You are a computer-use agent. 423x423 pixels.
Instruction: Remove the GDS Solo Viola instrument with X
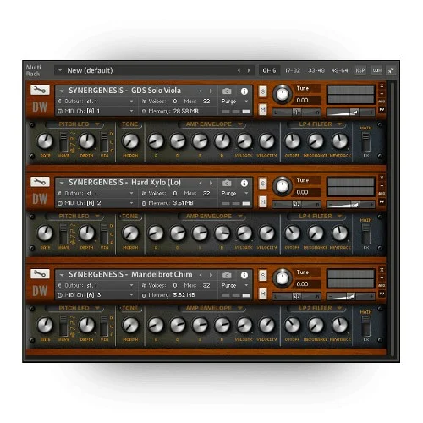click(382, 85)
